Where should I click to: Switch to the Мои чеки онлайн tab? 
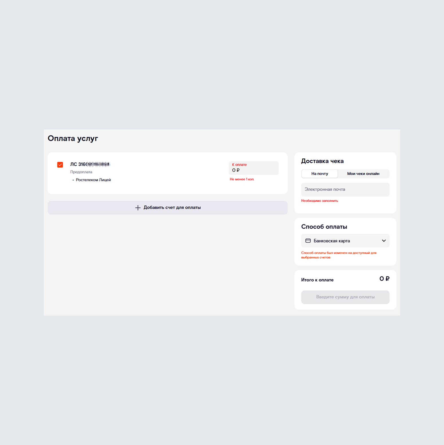pos(363,174)
